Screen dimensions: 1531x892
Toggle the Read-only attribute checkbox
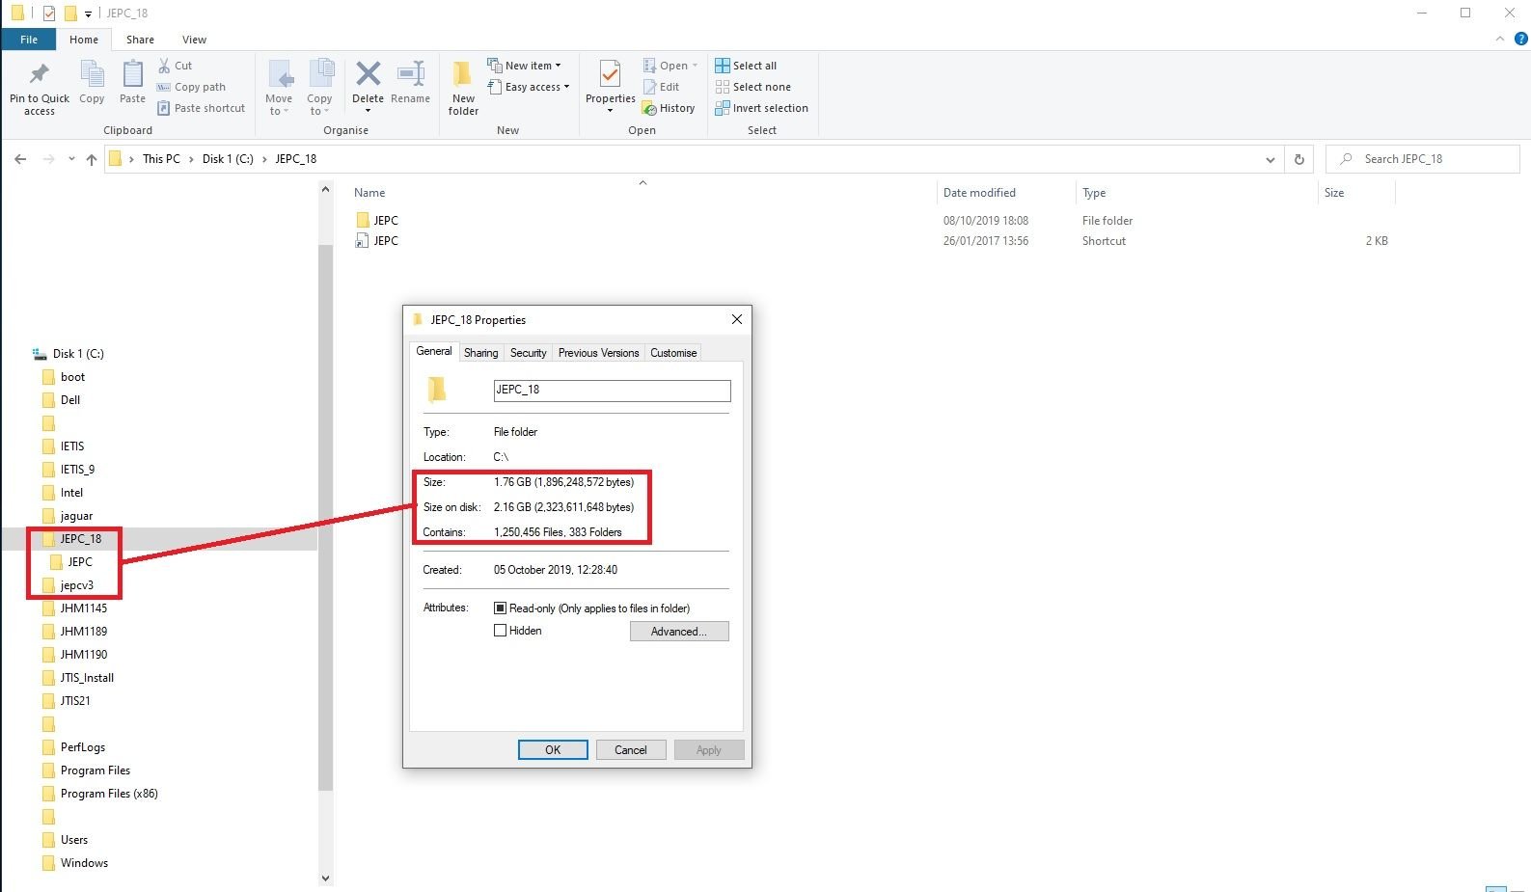pos(500,608)
